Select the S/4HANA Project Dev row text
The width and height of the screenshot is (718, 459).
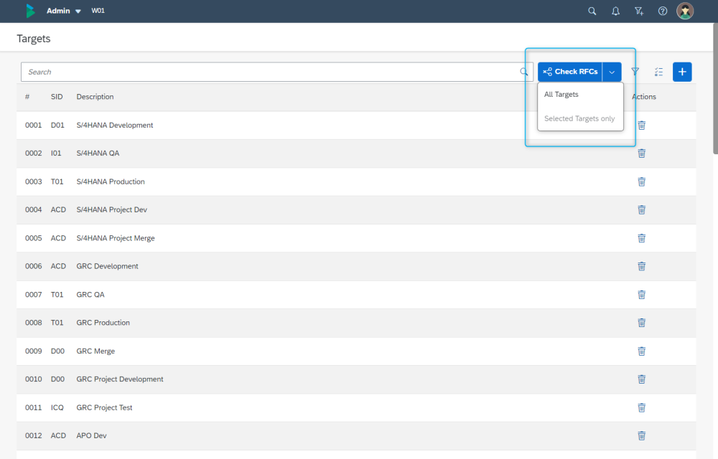tap(112, 209)
